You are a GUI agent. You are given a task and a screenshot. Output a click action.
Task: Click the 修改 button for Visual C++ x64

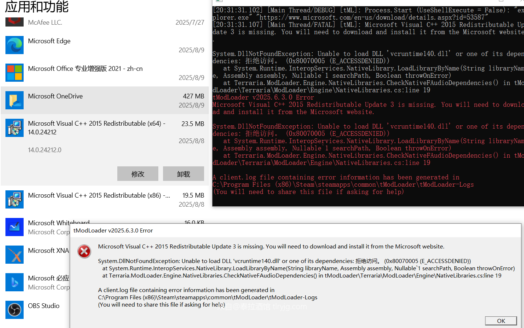(138, 174)
